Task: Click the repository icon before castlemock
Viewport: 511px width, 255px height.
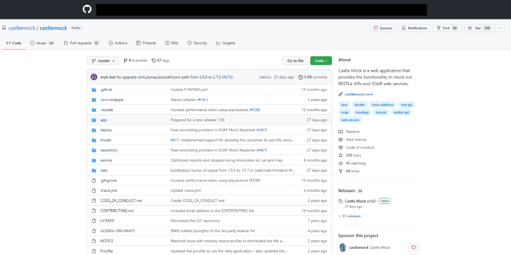Action: 4,28
